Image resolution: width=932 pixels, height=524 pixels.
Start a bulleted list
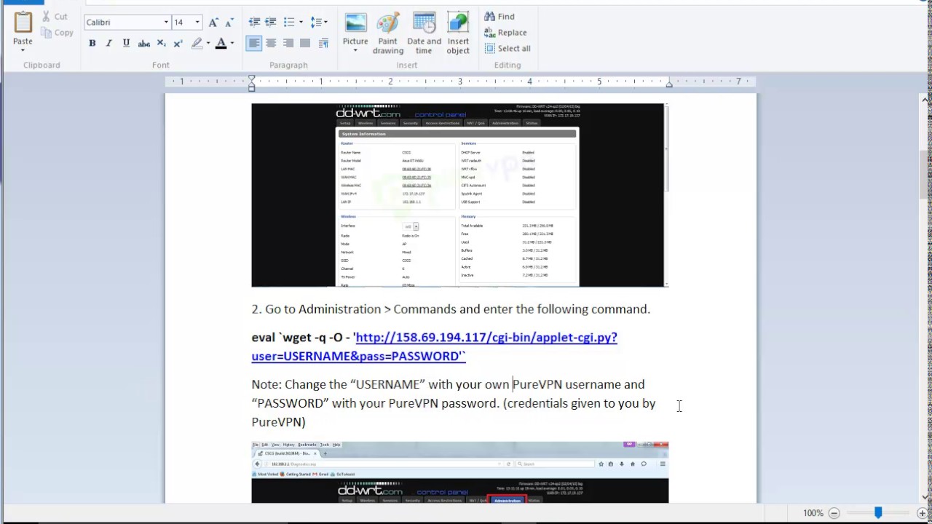pyautogui.click(x=289, y=23)
